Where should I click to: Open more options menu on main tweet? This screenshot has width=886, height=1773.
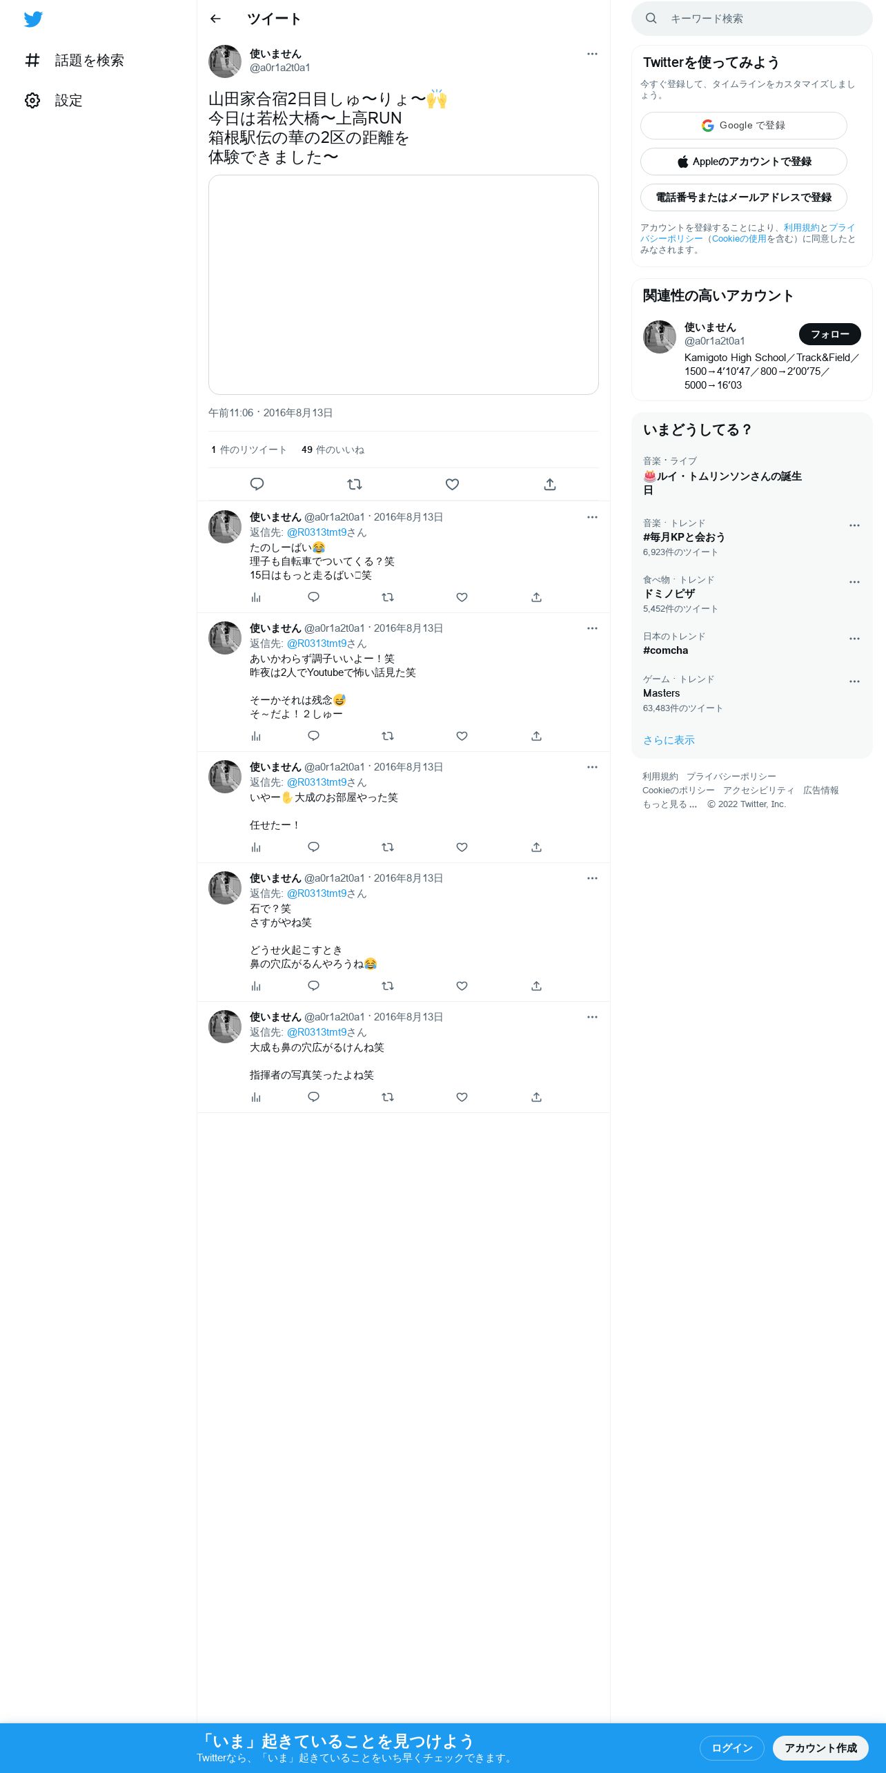(x=592, y=54)
